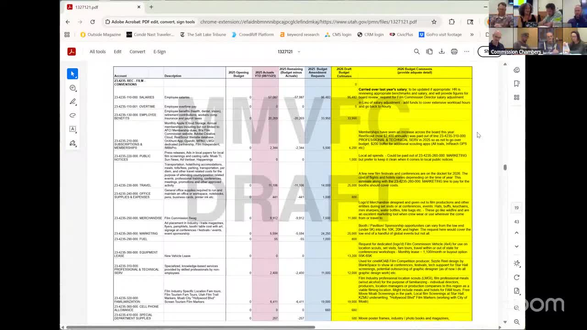Expand the hidden bookmarks chevron
This screenshot has width=587, height=330.
(x=471, y=34)
